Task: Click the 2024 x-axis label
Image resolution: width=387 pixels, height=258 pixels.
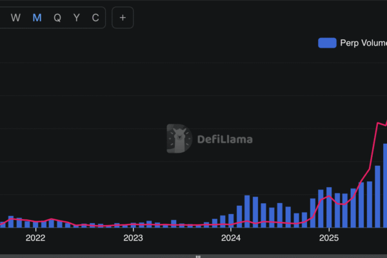Action: click(231, 238)
